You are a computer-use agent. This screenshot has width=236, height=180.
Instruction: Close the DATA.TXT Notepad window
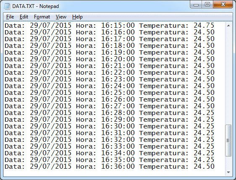point(223,5)
